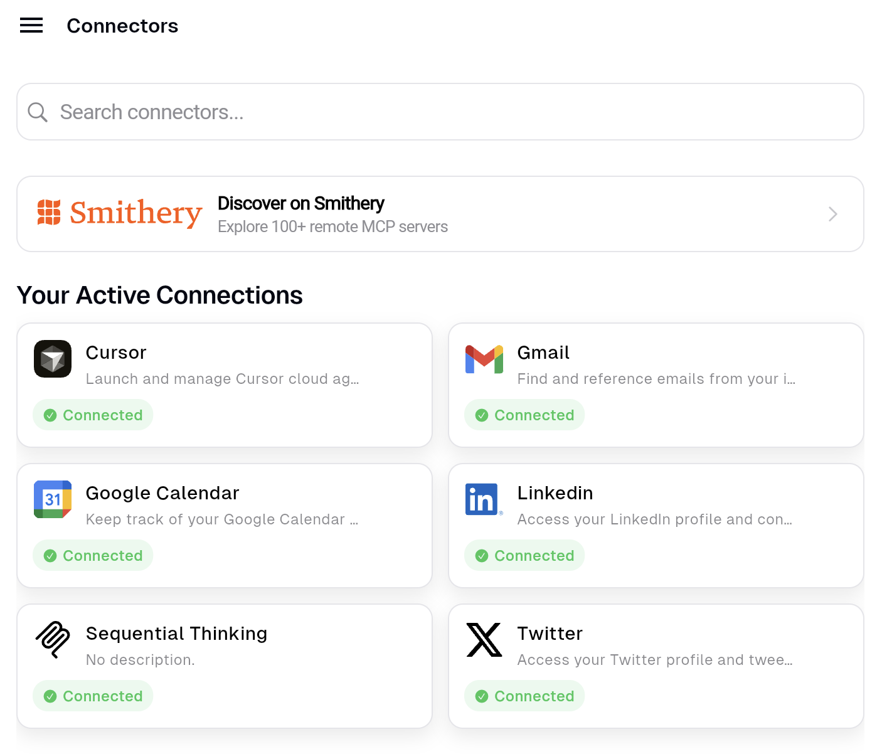Click the LinkedIn logo icon
The image size is (882, 754).
[x=483, y=499]
